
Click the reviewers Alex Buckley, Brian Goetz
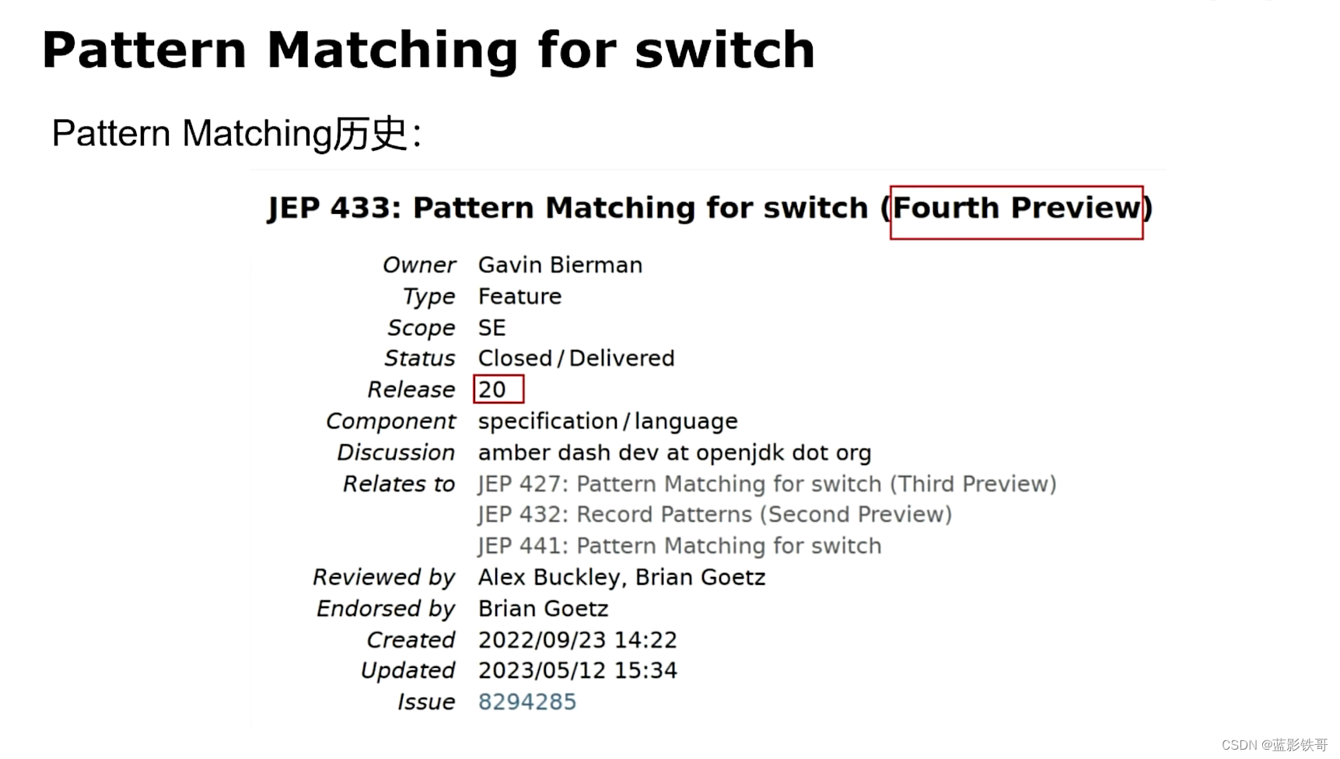(621, 577)
